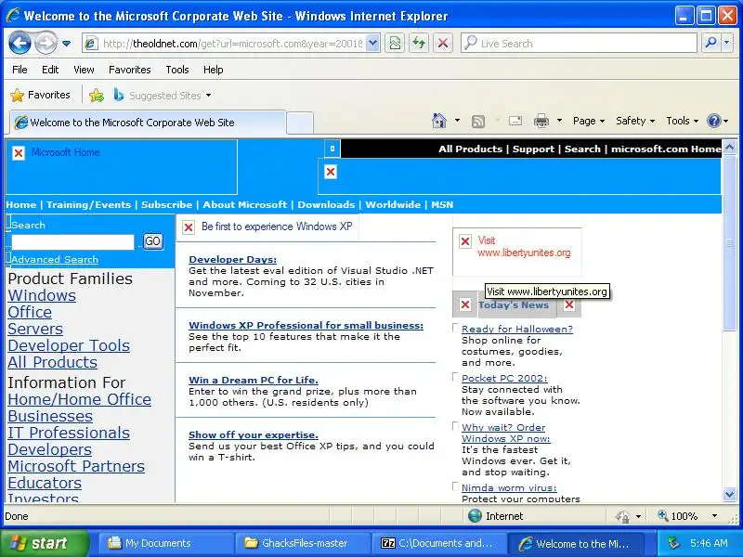Open the Help menu
This screenshot has height=557, width=743.
point(214,70)
